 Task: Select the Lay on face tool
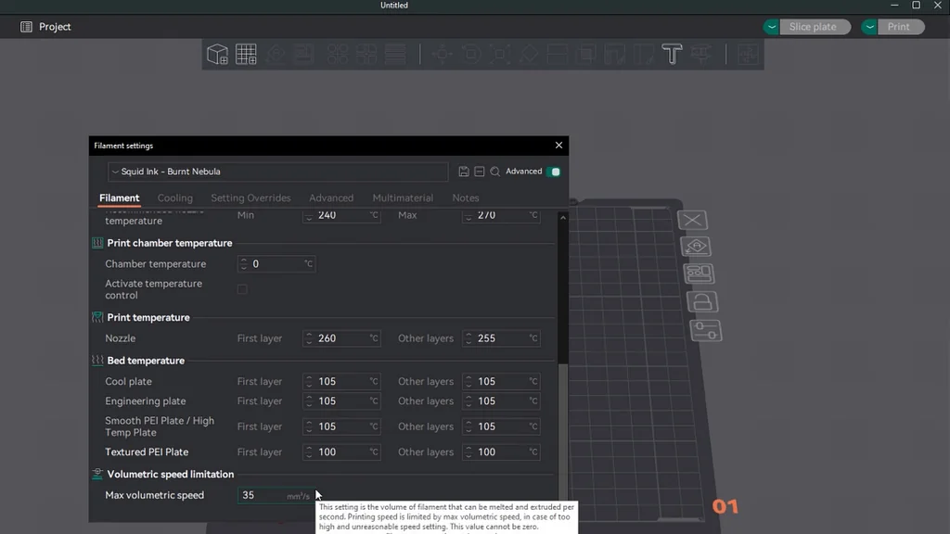[x=528, y=54]
